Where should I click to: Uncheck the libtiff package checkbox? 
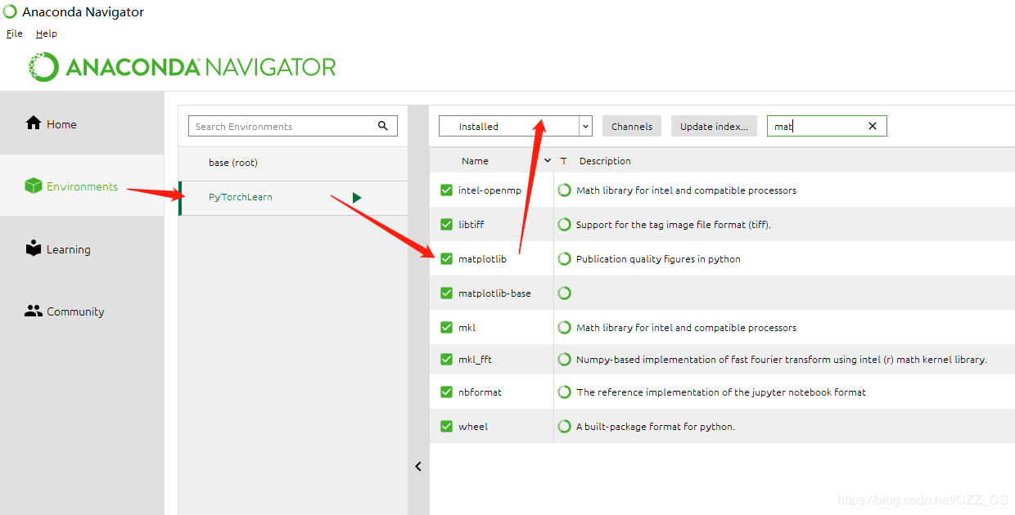click(446, 224)
